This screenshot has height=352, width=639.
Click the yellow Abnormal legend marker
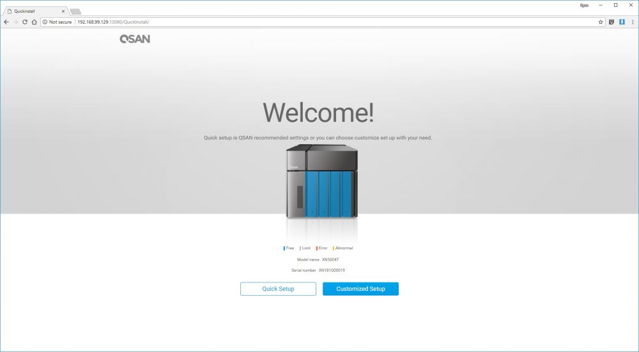[334, 248]
